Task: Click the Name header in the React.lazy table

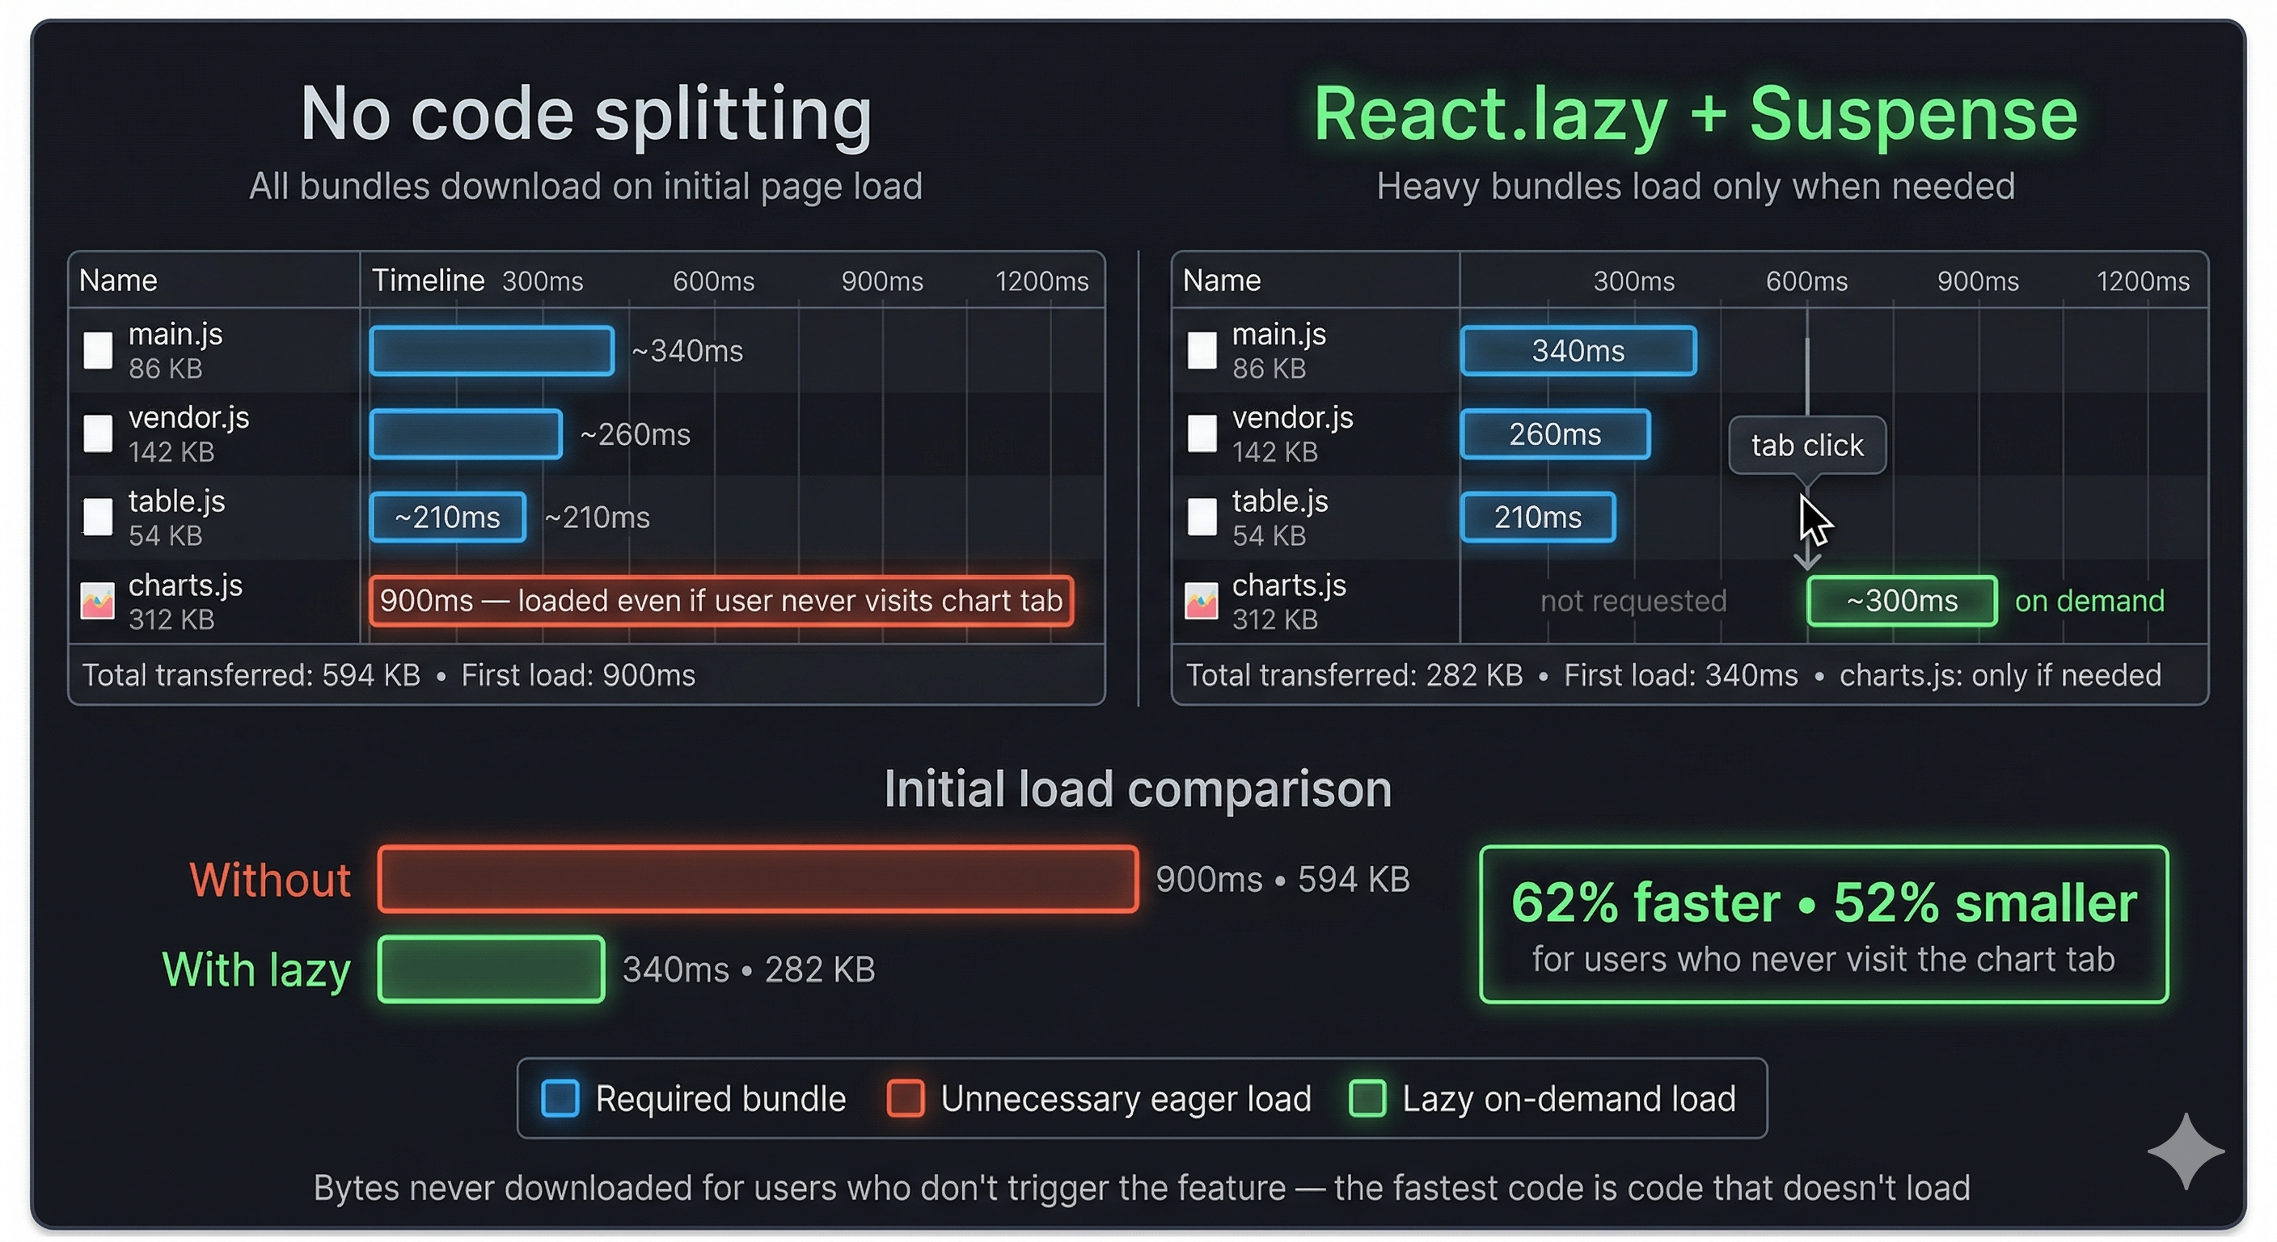Action: coord(1223,281)
